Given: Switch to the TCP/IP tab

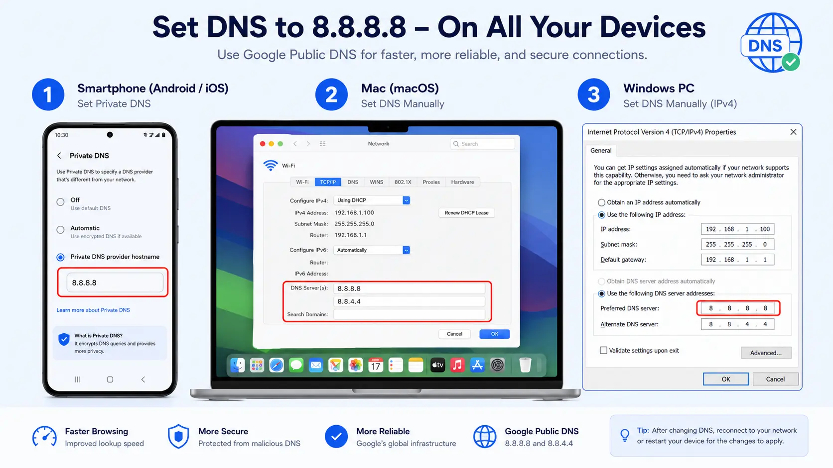Looking at the screenshot, I should [x=328, y=182].
